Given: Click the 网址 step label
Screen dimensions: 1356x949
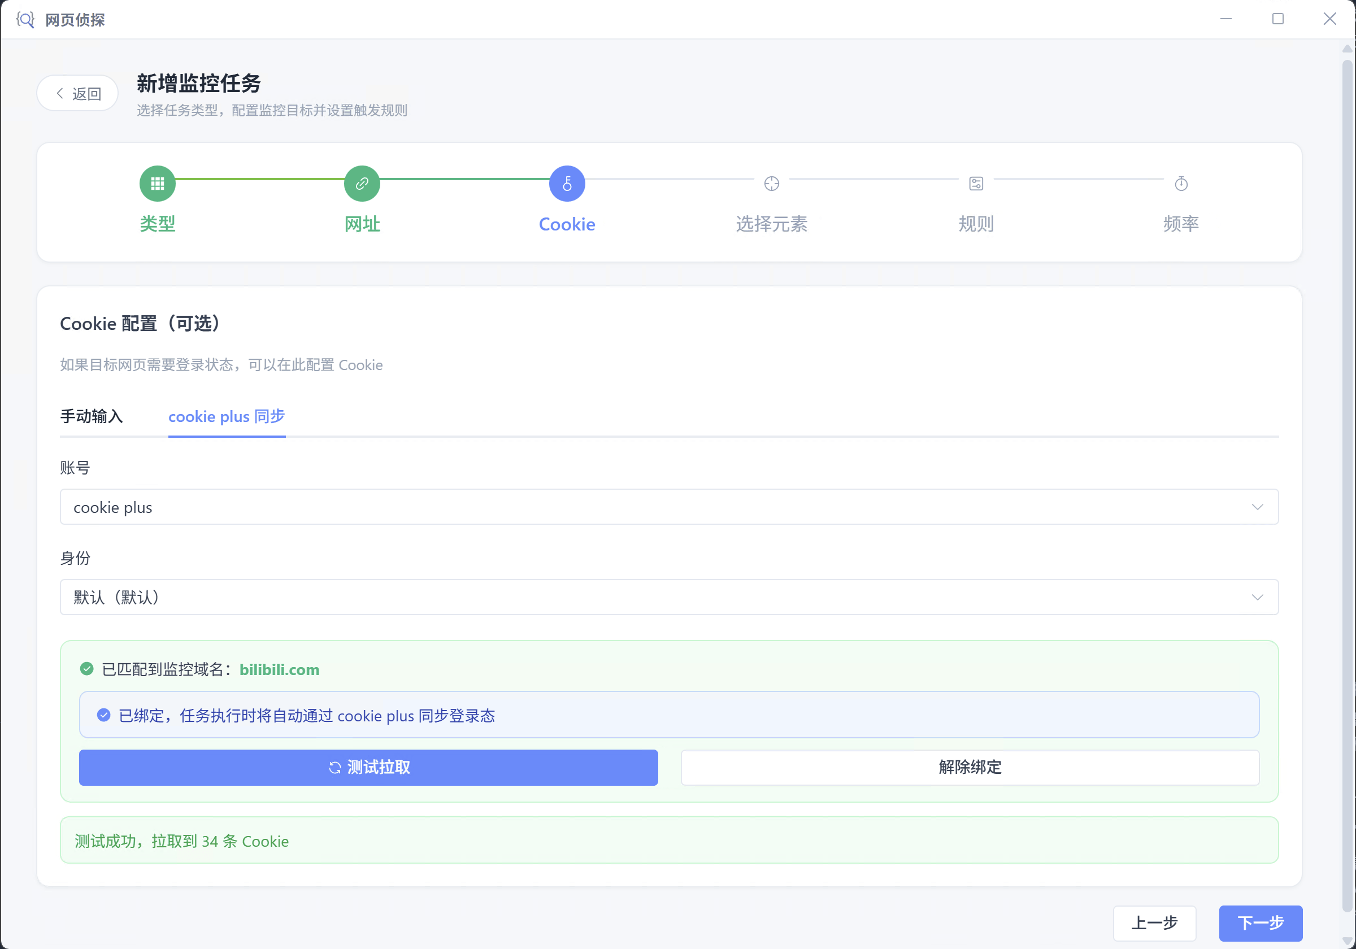Looking at the screenshot, I should pos(362,224).
